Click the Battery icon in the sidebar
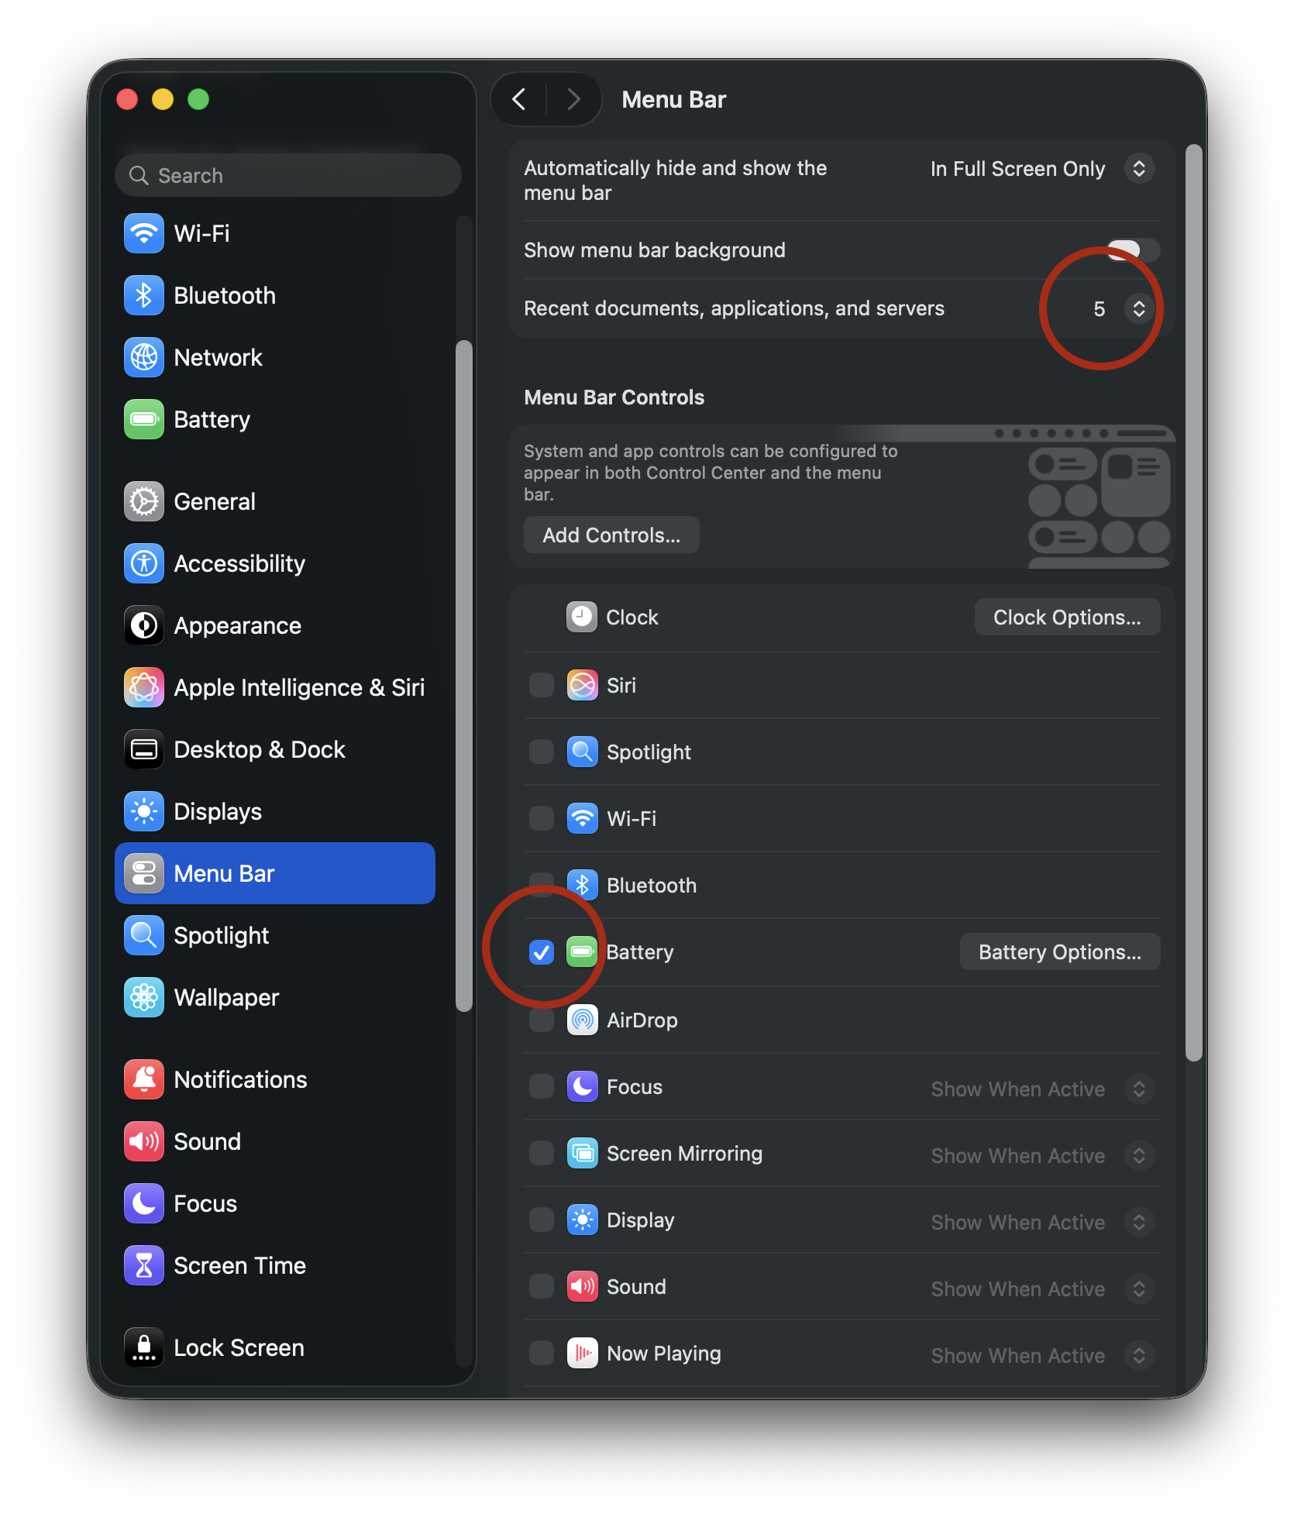 click(143, 419)
